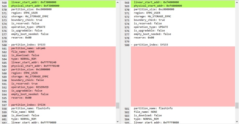
Task: Click 'is_reserved: true' line
Action: (24, 84)
